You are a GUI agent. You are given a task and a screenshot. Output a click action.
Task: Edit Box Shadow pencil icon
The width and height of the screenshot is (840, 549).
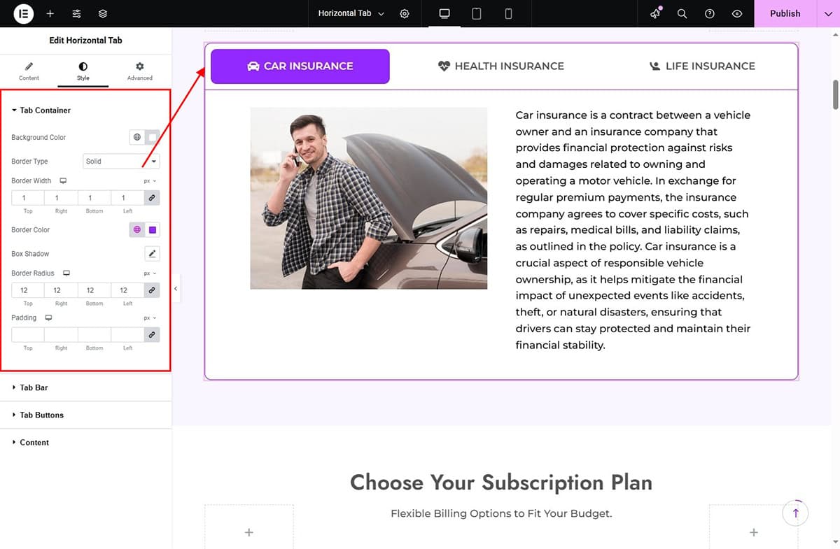coord(152,253)
